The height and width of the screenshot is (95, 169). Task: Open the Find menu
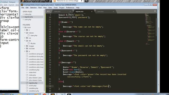[40, 8]
